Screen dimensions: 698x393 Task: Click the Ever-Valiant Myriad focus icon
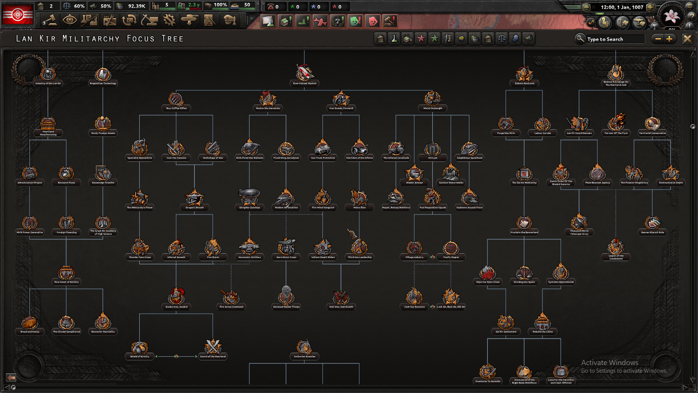(x=304, y=73)
